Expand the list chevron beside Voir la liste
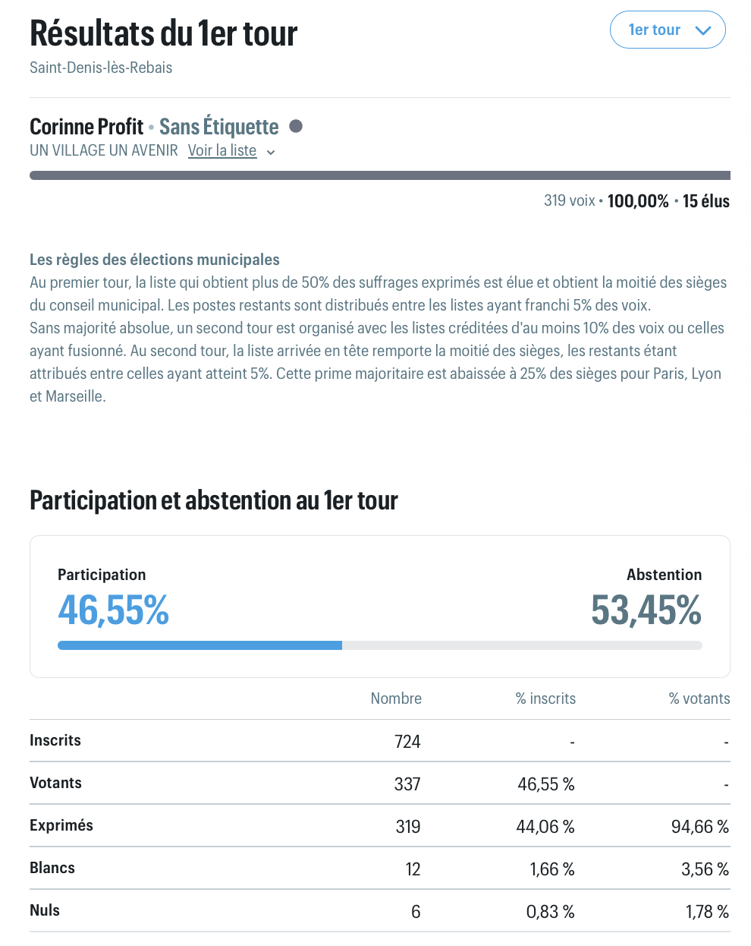 click(x=271, y=152)
